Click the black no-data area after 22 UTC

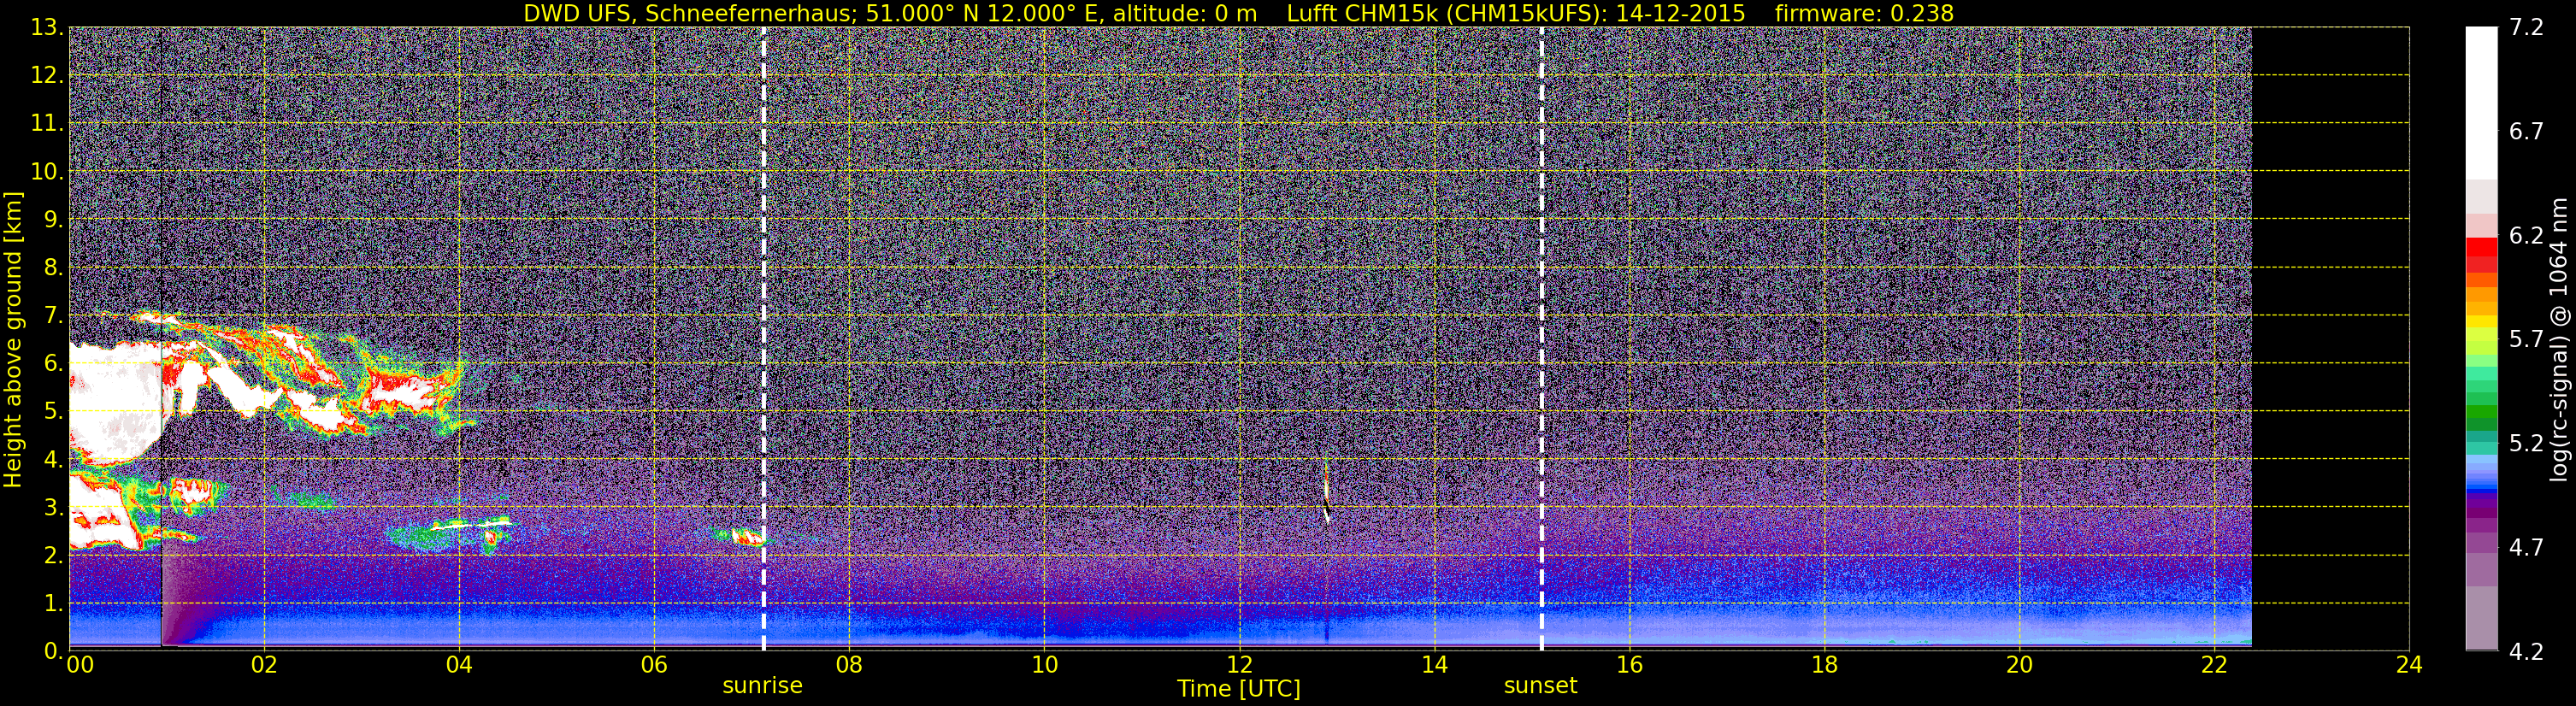tap(2330, 339)
